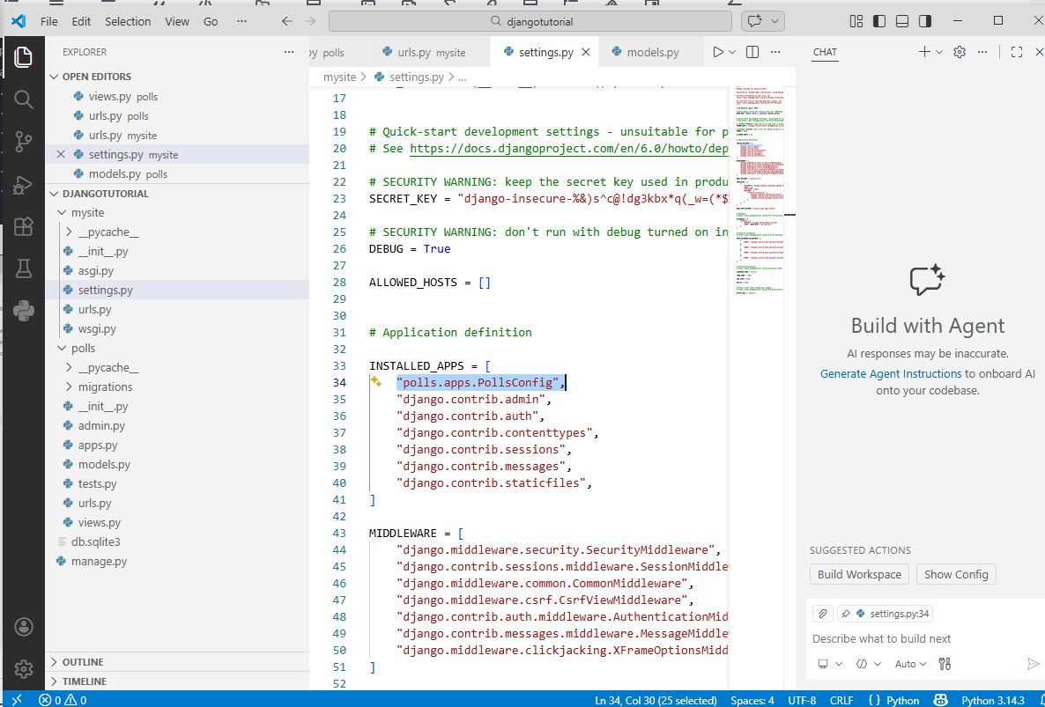The width and height of the screenshot is (1045, 707).
Task: Open chat settings gear
Action: [960, 52]
